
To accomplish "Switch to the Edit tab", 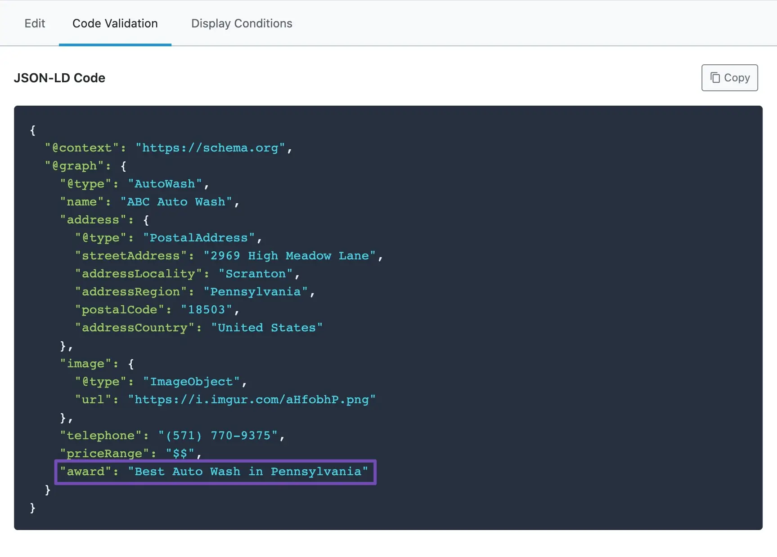I will pyautogui.click(x=35, y=23).
